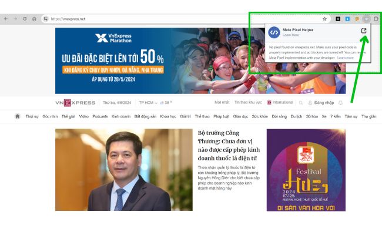Click the VnExpress home icon in navigation bar
The width and height of the screenshot is (382, 235).
(18, 116)
